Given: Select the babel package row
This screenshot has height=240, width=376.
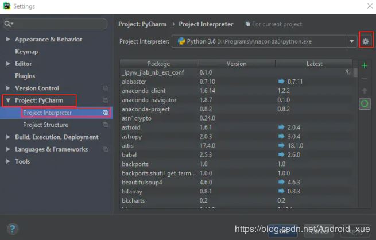Looking at the screenshot, I should 237,154.
